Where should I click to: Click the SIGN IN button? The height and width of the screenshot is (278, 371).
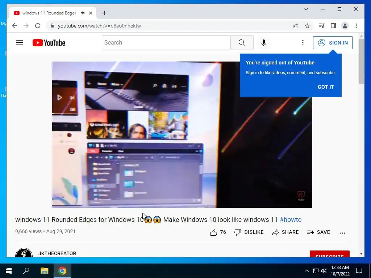[x=333, y=43]
